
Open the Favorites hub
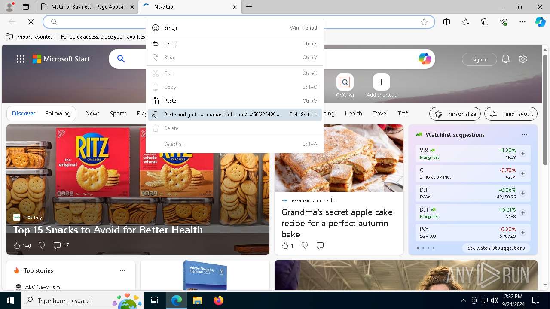466,22
